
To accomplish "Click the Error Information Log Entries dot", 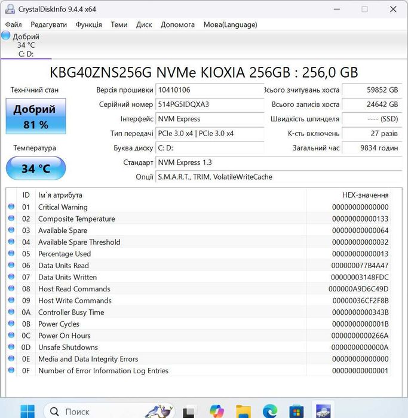I will point(11,370).
